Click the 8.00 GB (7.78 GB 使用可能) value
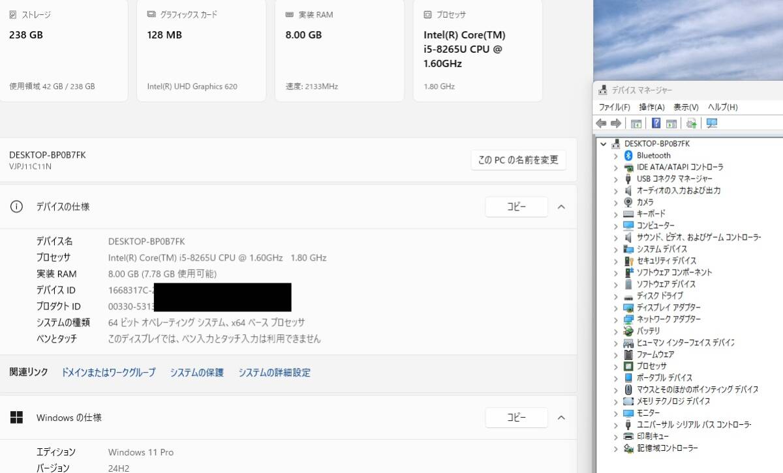The width and height of the screenshot is (783, 473). (162, 274)
